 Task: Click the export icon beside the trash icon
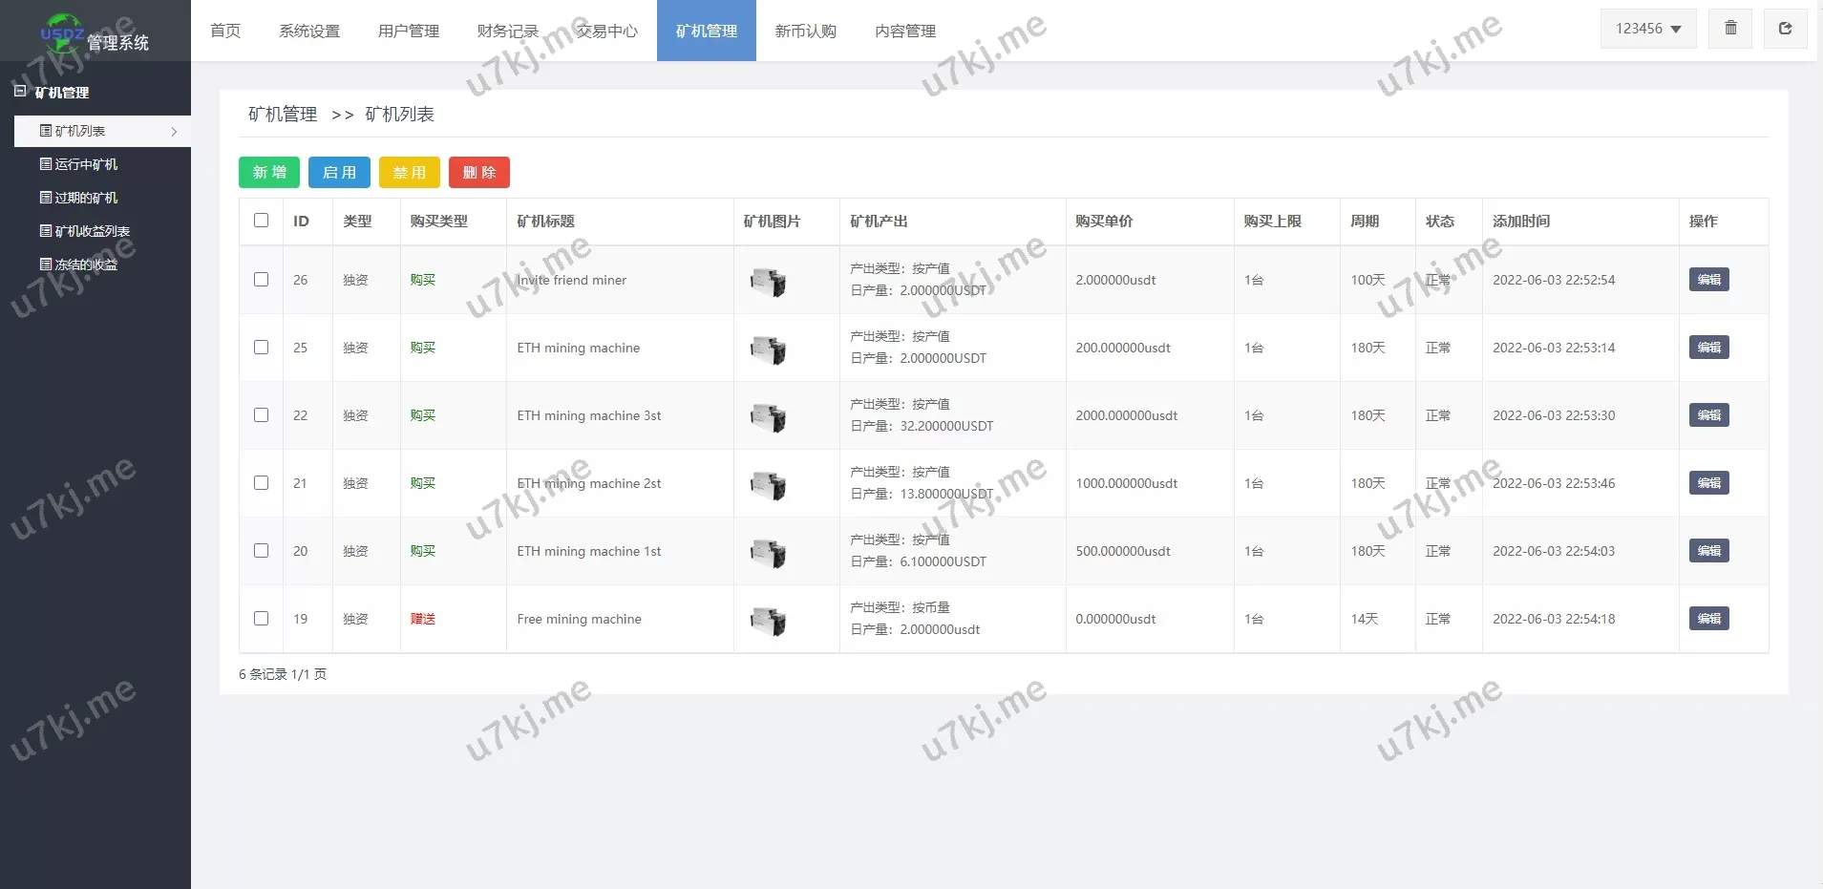[1785, 29]
